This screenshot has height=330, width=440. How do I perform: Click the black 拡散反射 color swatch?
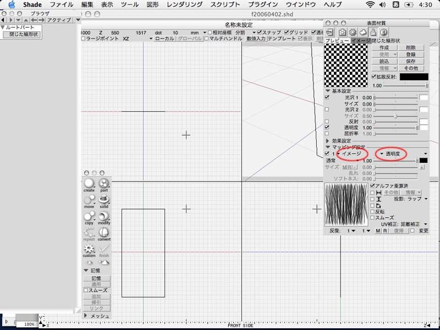(414, 76)
